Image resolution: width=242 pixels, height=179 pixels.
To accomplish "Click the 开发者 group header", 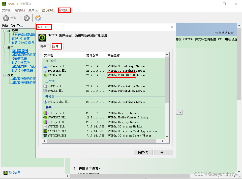I will (x=50, y=97).
